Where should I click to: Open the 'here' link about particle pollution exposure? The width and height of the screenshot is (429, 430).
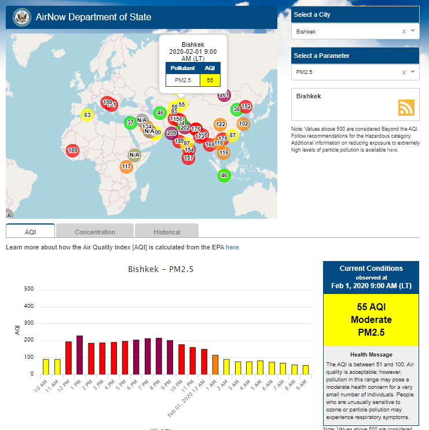[393, 149]
